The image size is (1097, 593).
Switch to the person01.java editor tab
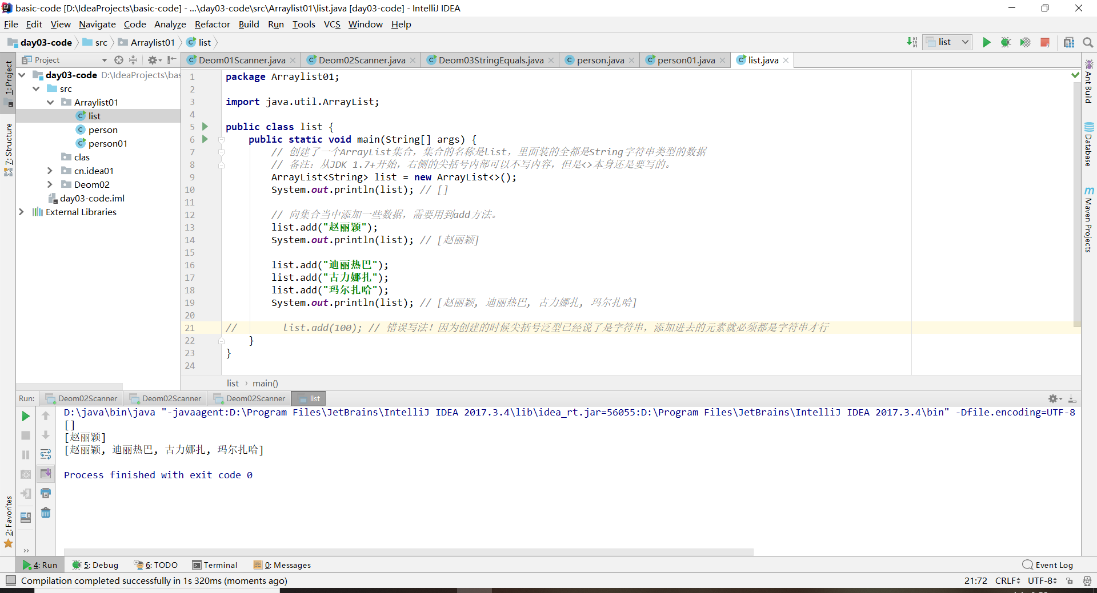(x=686, y=60)
